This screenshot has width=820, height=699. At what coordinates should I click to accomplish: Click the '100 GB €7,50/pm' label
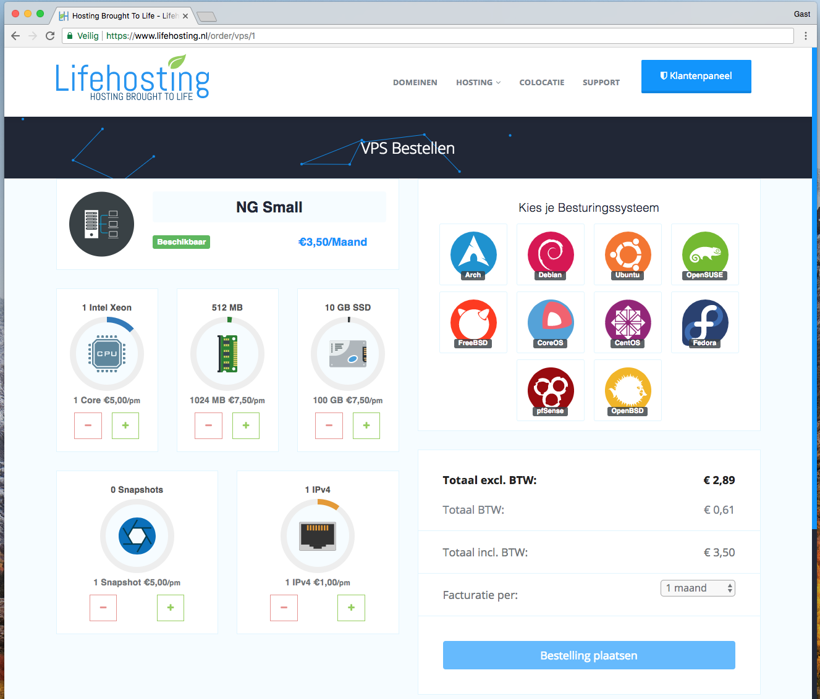pyautogui.click(x=348, y=400)
